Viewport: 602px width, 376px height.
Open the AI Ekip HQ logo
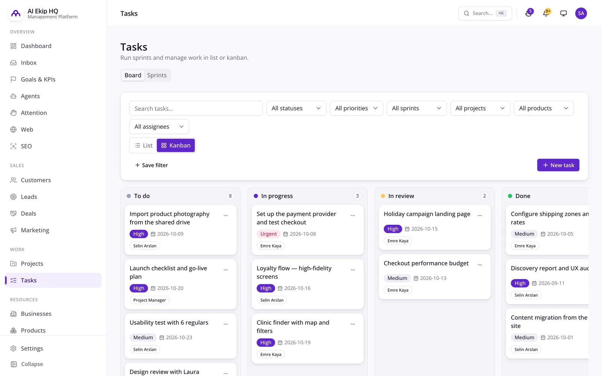[x=16, y=14]
